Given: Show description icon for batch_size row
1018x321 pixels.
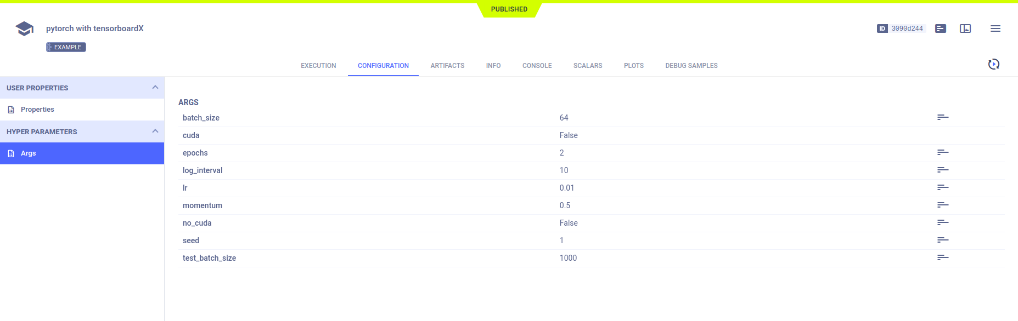Looking at the screenshot, I should tap(943, 117).
